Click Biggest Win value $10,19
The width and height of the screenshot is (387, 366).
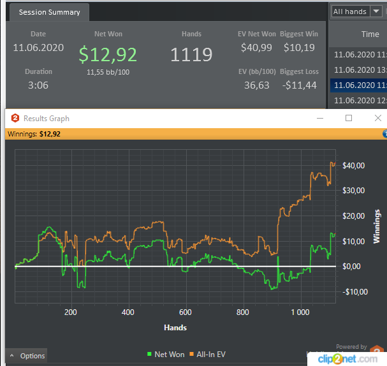(299, 48)
